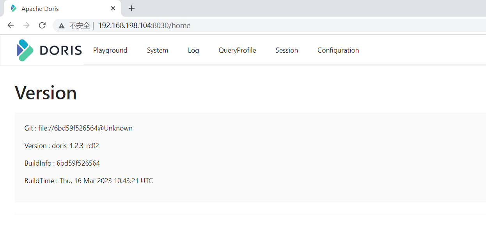Screen dimensions: 486x226
Task: Open the QueryProfile page
Action: (x=237, y=50)
